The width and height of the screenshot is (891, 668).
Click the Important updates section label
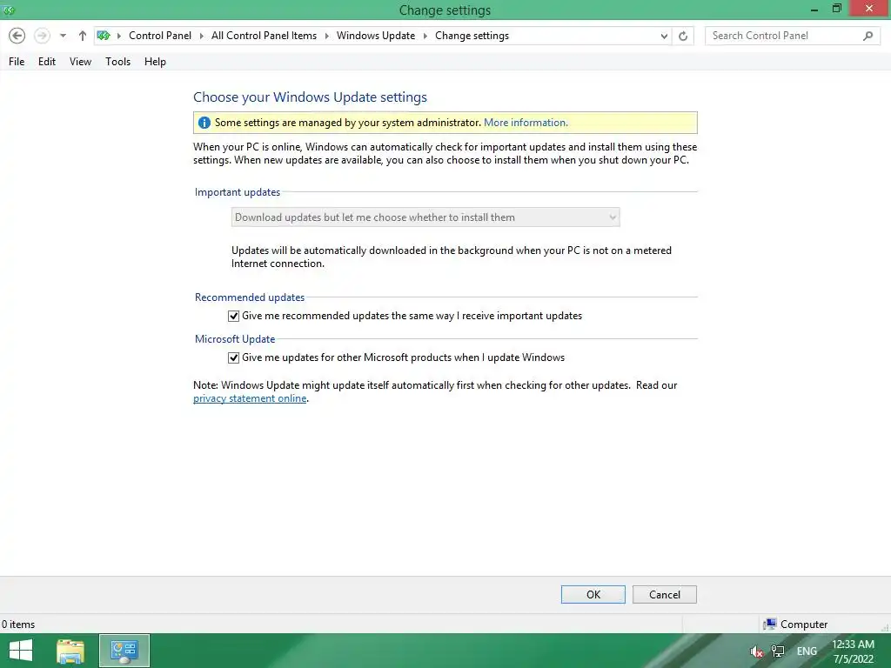coord(238,192)
